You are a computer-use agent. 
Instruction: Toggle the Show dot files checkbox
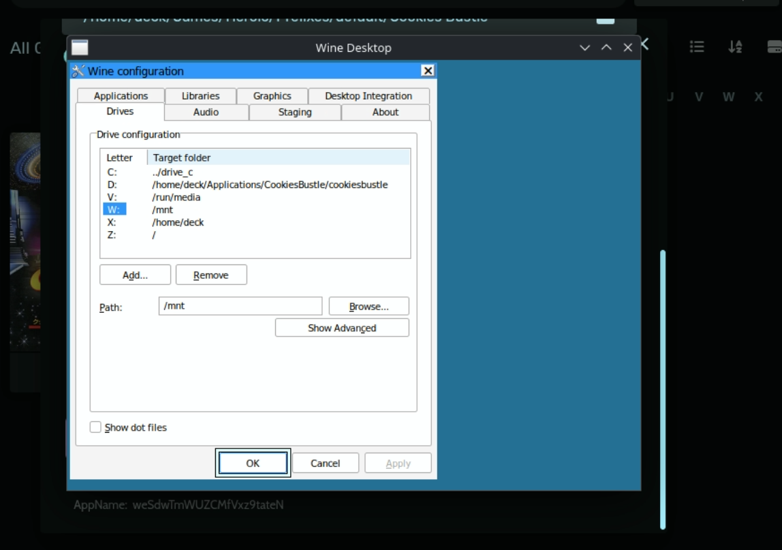point(95,427)
